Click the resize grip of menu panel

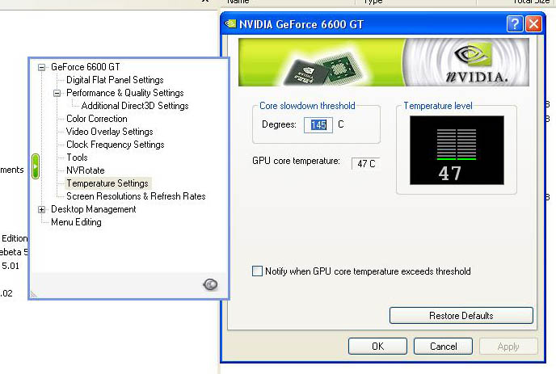(x=33, y=294)
